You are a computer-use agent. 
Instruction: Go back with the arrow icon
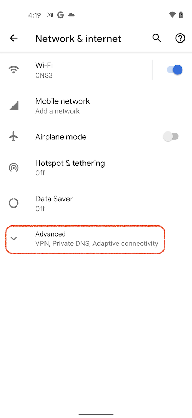[14, 38]
